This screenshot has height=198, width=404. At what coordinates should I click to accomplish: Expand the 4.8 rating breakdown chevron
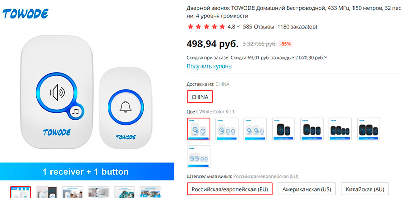pyautogui.click(x=238, y=26)
